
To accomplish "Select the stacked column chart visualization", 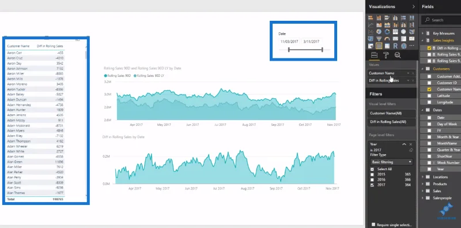I will (x=379, y=18).
